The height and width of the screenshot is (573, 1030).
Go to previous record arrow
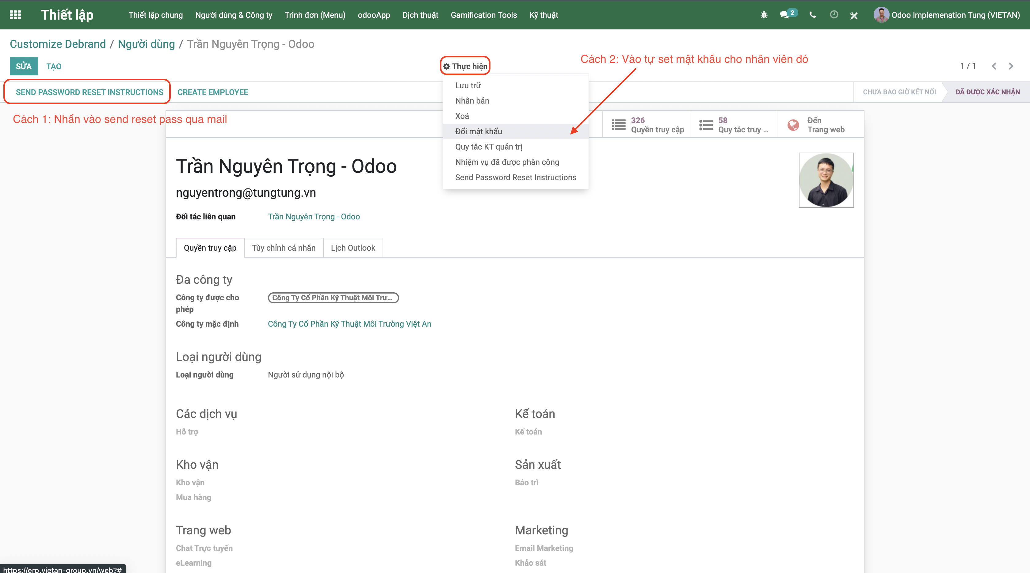pyautogui.click(x=994, y=66)
